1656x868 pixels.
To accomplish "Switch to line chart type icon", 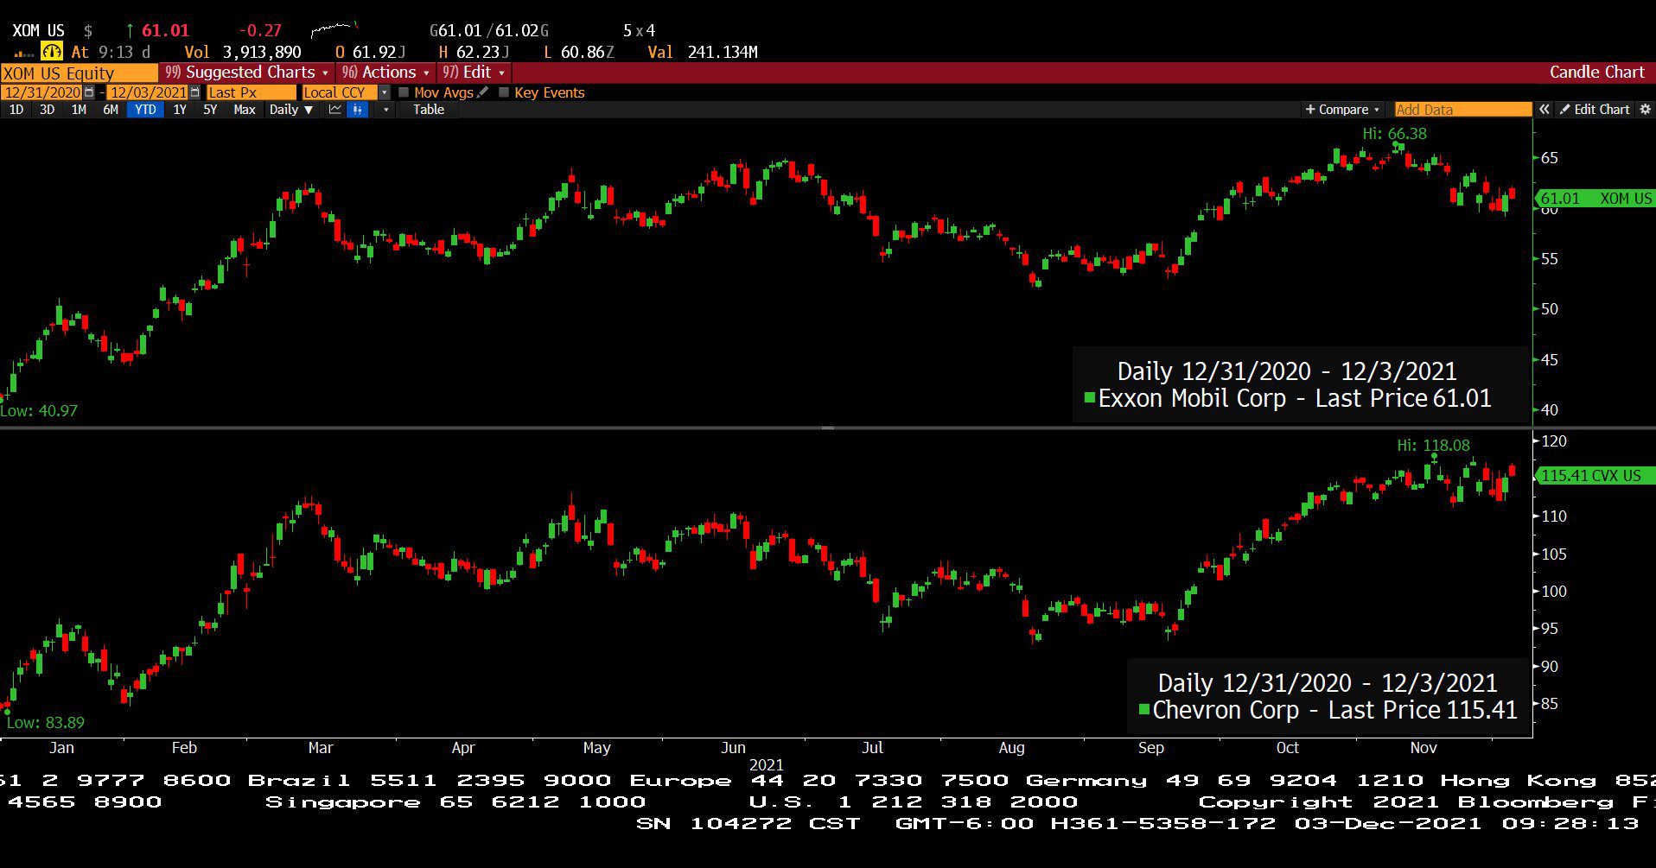I will click(334, 110).
